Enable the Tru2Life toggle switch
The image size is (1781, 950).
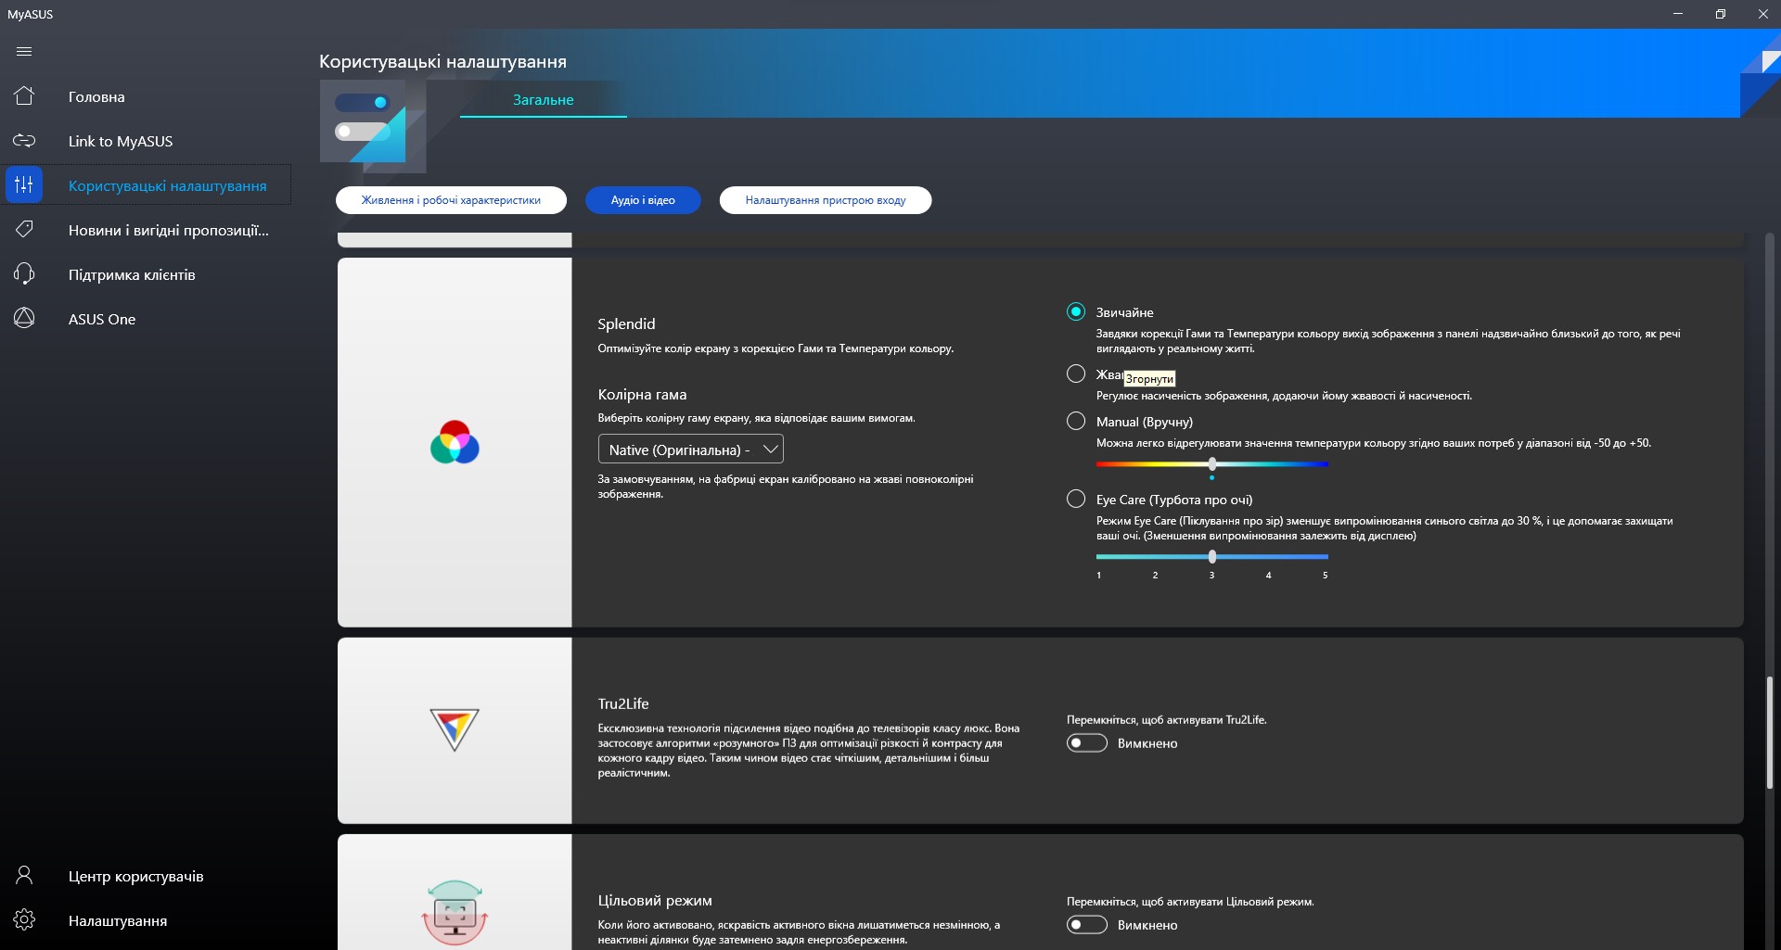click(1086, 743)
